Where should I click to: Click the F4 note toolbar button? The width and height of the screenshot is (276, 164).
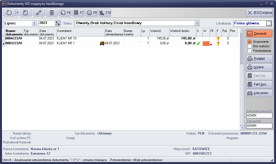coord(65,13)
